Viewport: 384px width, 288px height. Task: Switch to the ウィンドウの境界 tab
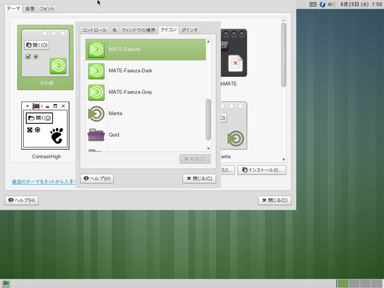[x=138, y=30]
